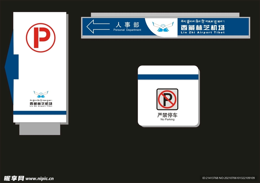Click the blue arrow on totem side
This screenshot has height=183, width=260.
(11, 67)
